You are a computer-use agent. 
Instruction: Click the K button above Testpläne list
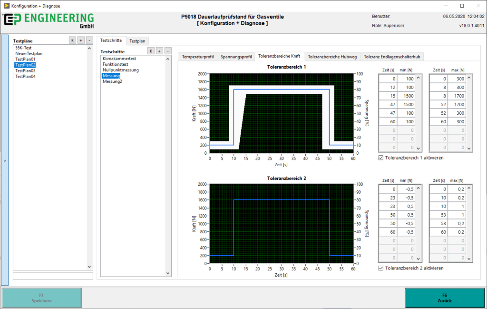[x=72, y=40]
